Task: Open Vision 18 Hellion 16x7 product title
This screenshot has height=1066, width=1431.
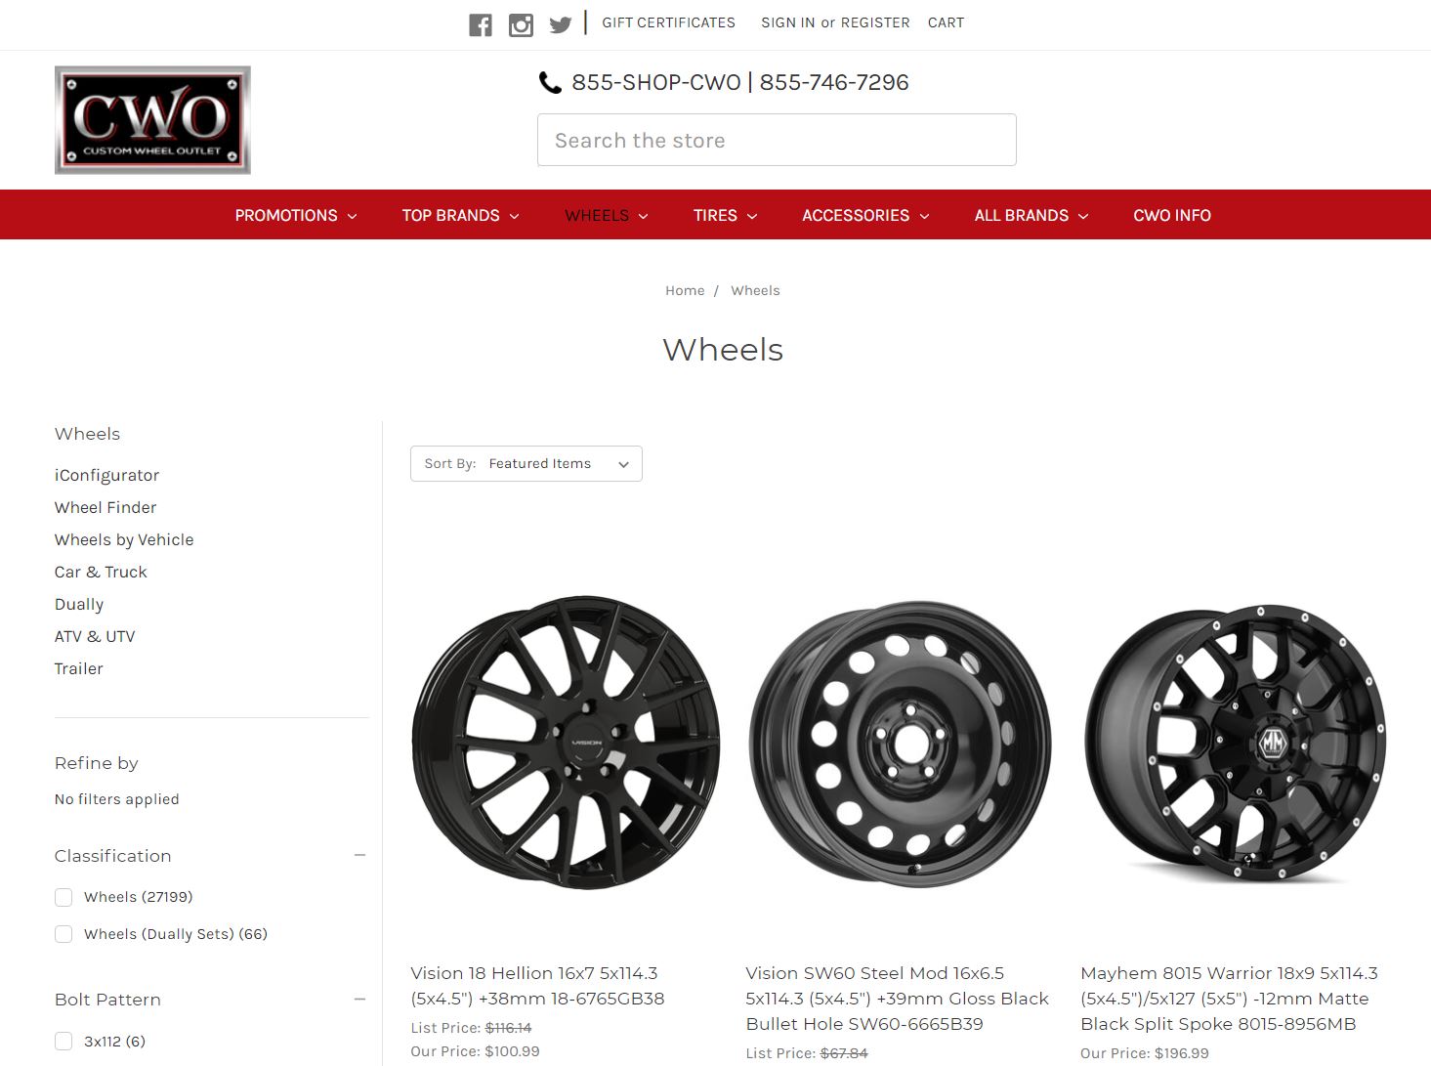Action: (x=537, y=986)
